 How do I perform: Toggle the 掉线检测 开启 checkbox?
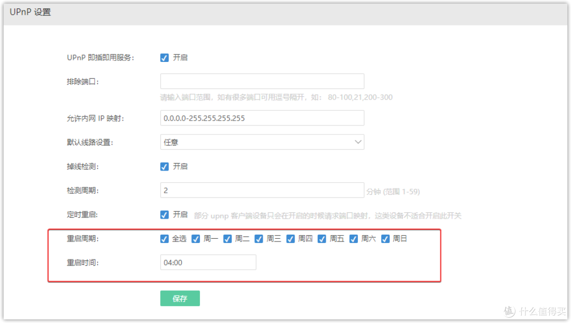pos(164,166)
